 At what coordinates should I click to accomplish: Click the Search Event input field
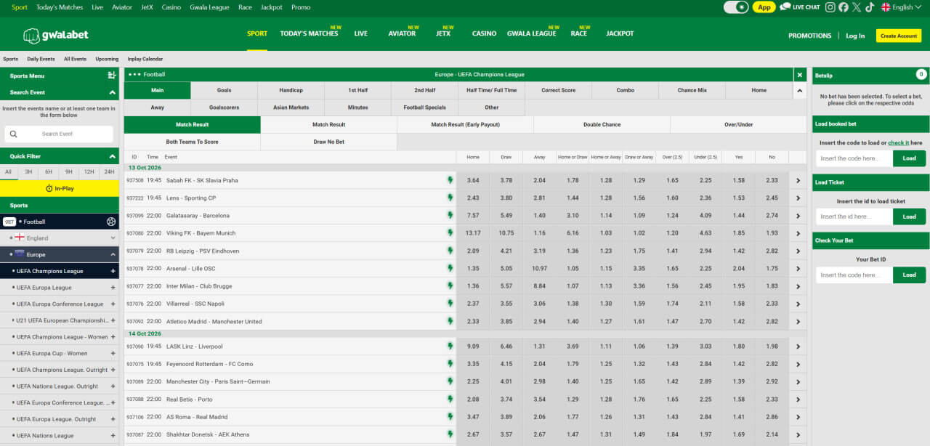click(x=59, y=134)
